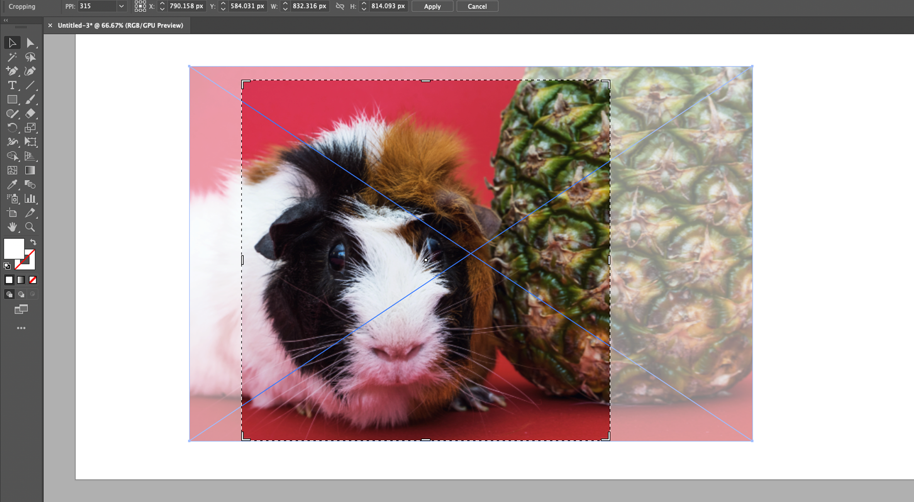Screen dimensions: 914x502
Task: Set fill to None with the red slash swatch
Action: pos(33,280)
